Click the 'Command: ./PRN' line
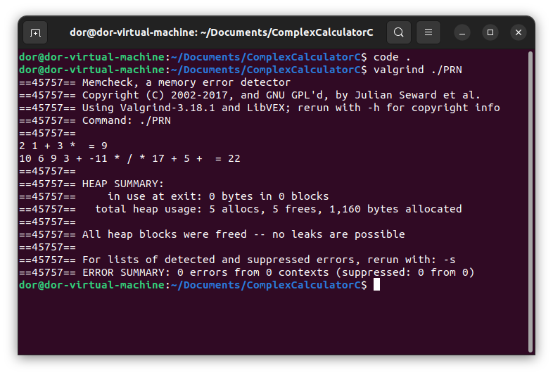Viewport: 553px width, 375px height. click(x=95, y=120)
